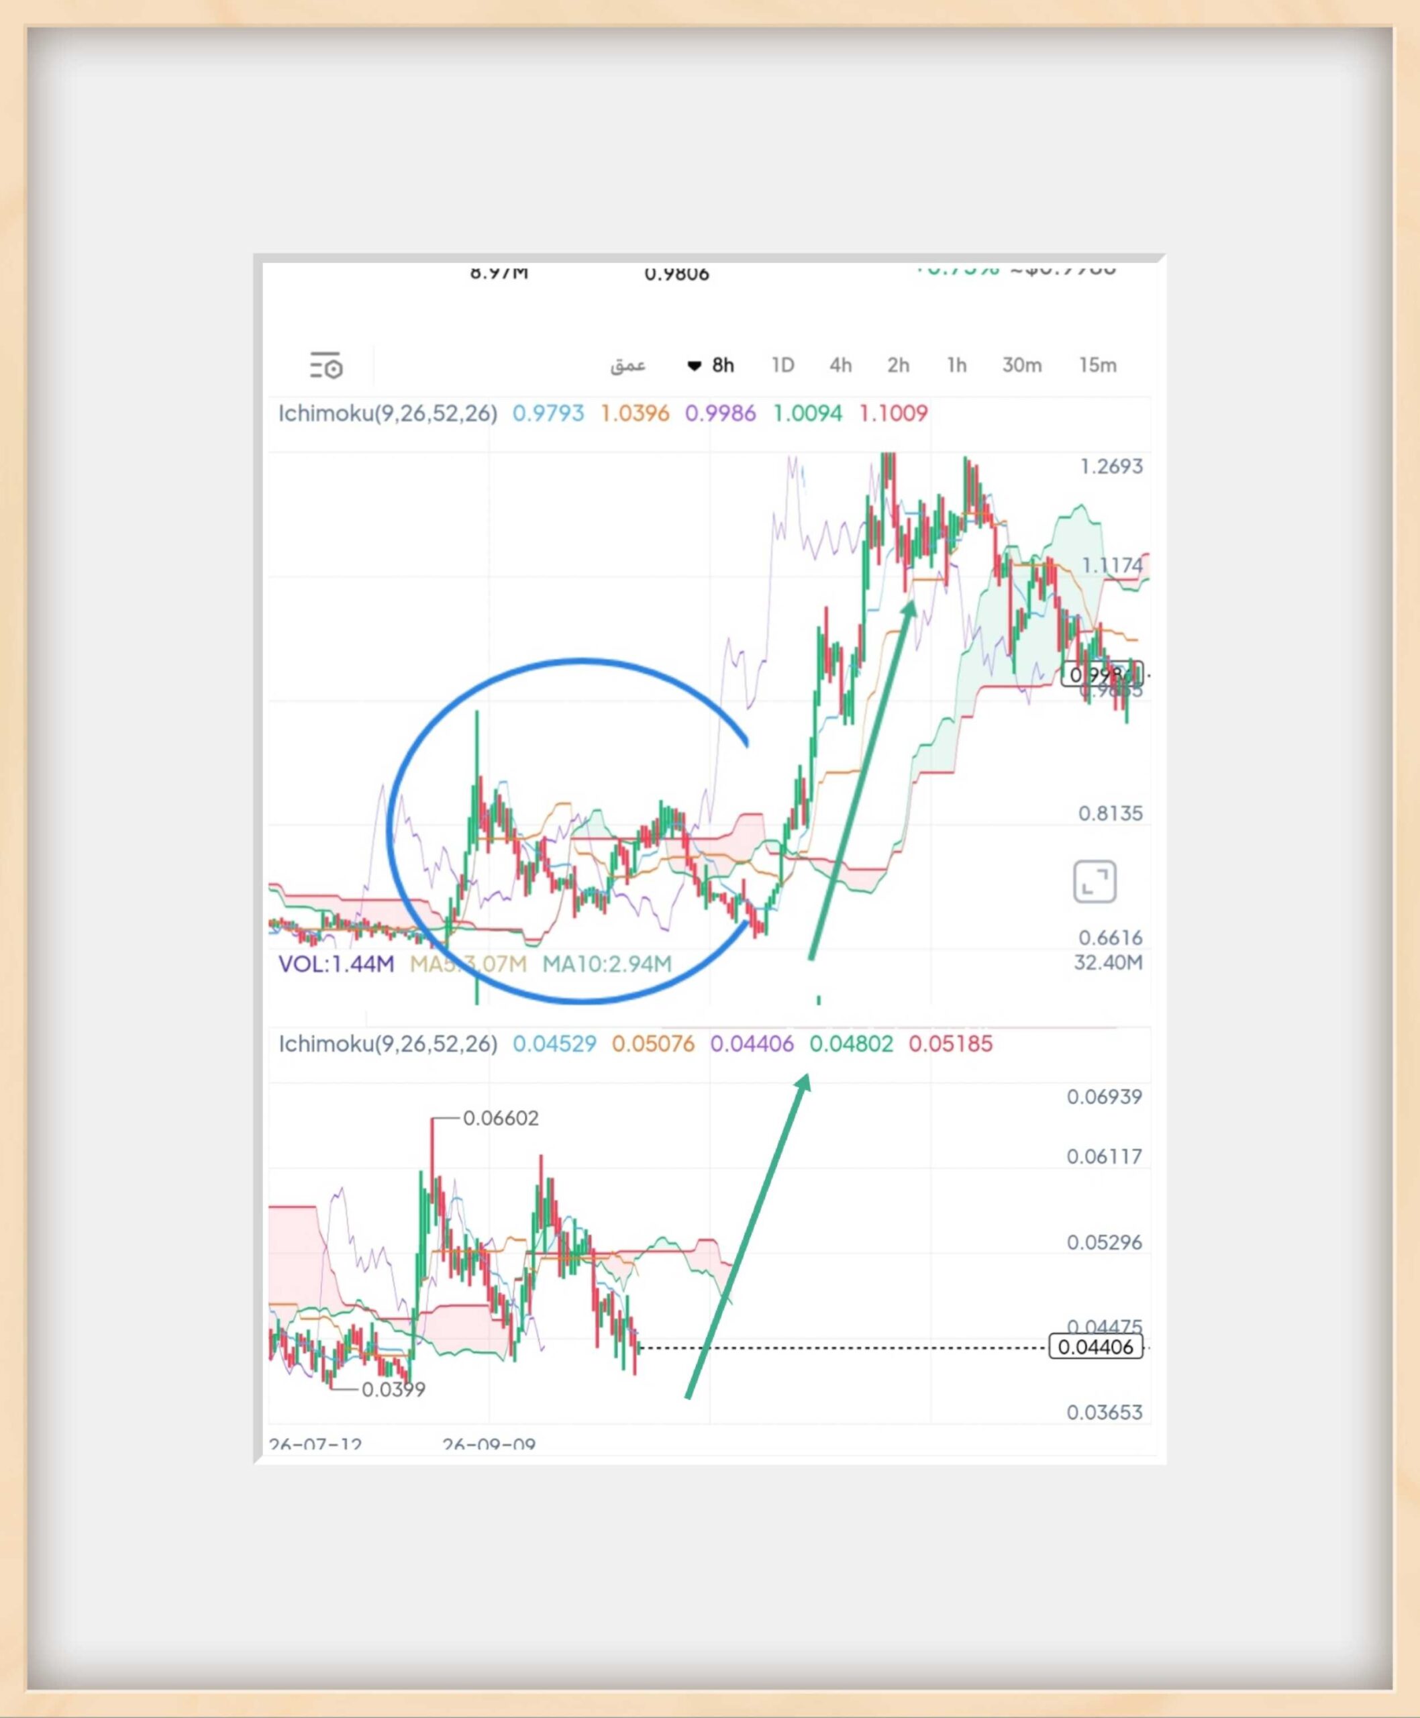Open the chart indicator settings icon
The width and height of the screenshot is (1420, 1718).
tap(326, 365)
